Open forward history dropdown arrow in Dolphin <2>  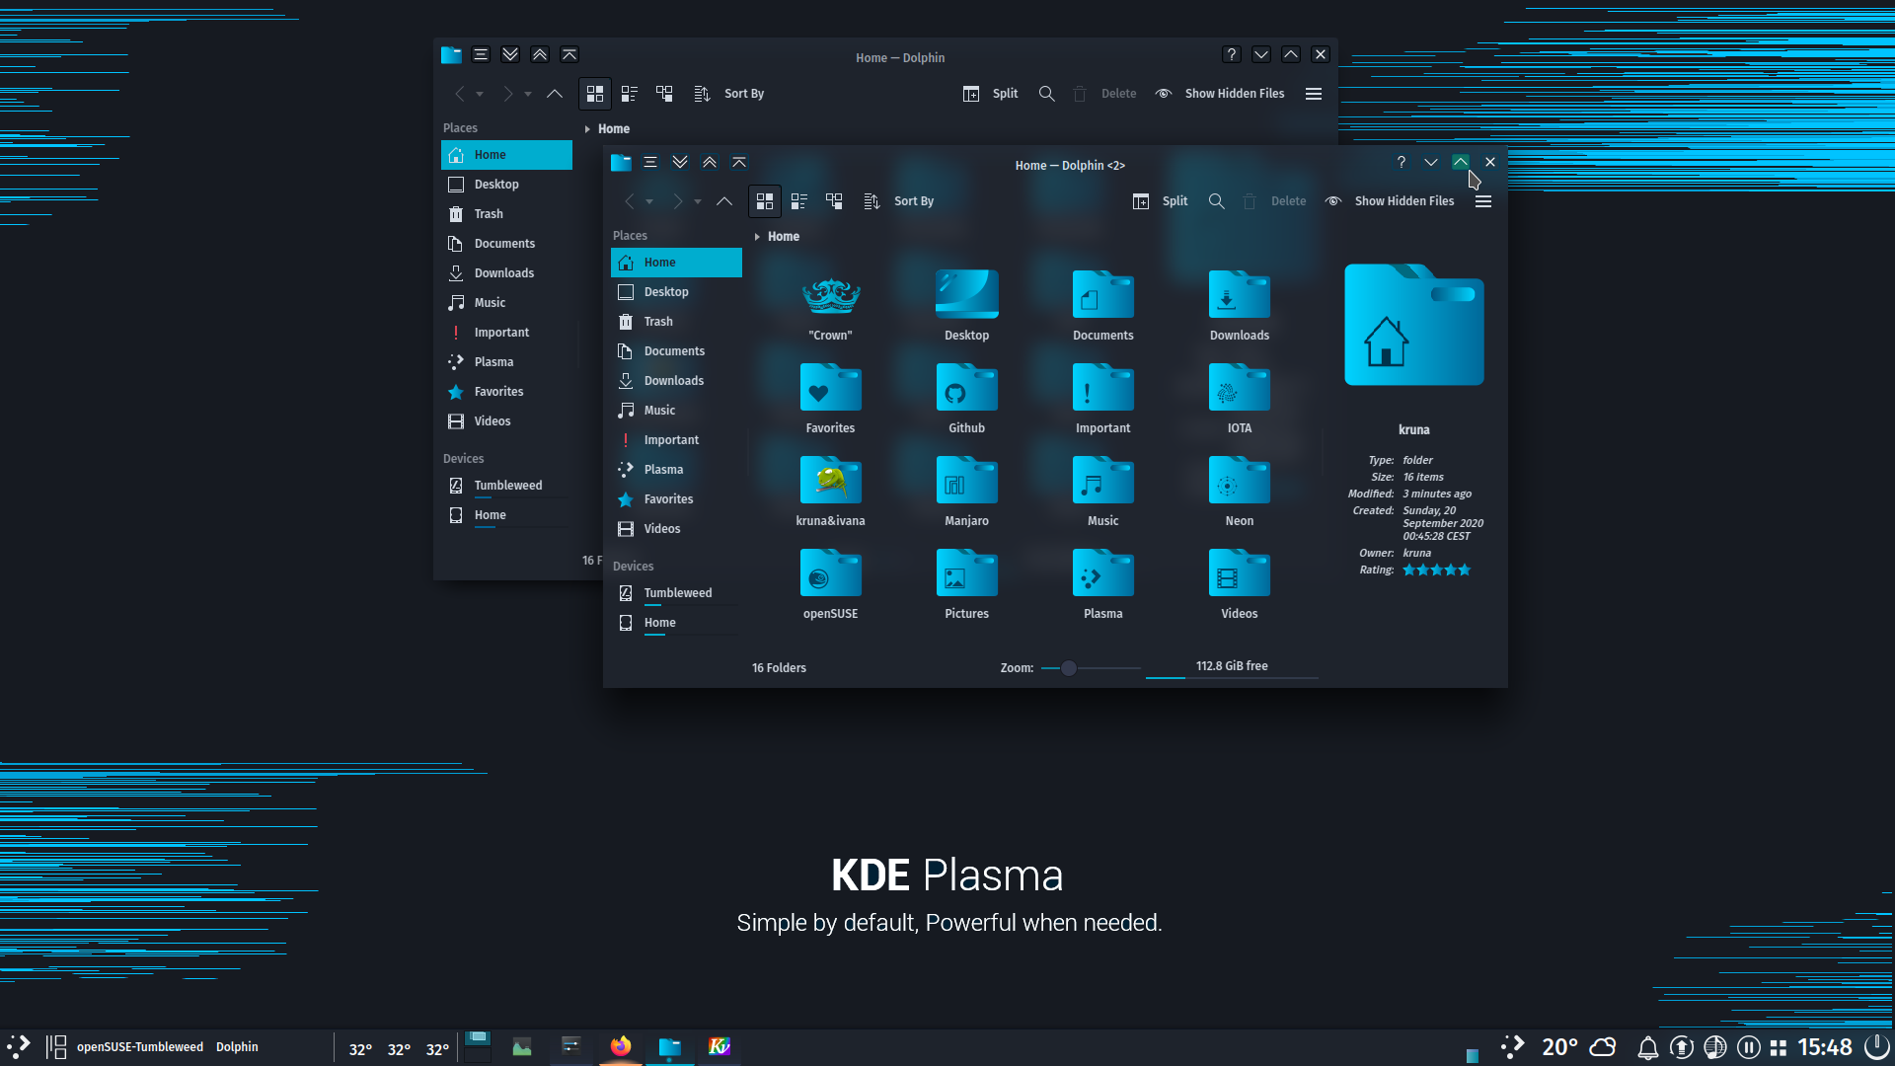click(698, 202)
